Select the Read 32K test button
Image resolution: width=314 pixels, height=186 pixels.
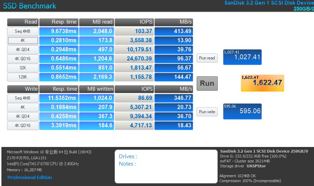23,68
